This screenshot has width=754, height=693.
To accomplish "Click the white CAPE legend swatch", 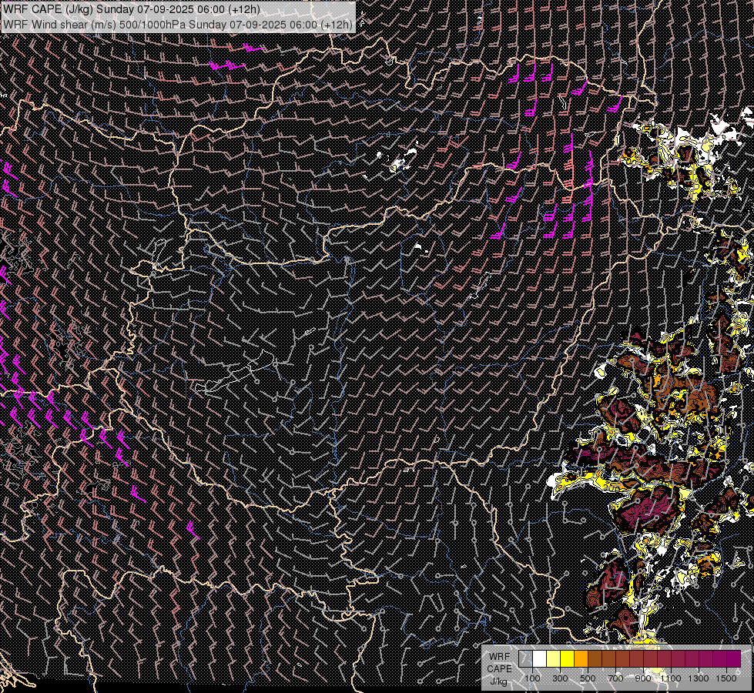I will click(x=540, y=658).
